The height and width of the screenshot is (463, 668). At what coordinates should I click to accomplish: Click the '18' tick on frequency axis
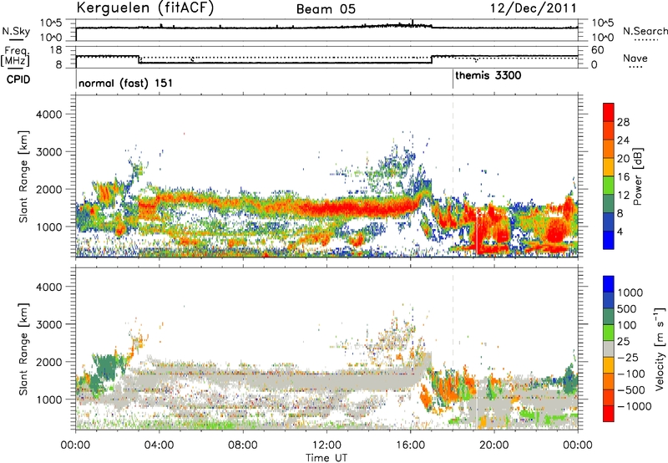pyautogui.click(x=56, y=50)
